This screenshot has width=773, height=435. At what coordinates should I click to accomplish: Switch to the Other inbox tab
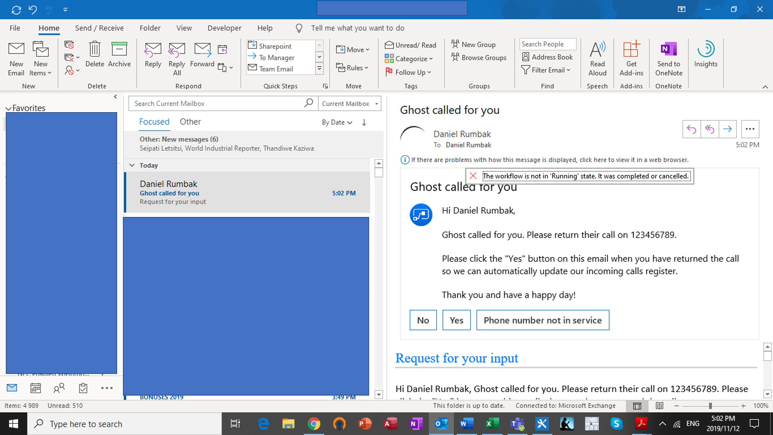[x=190, y=122]
